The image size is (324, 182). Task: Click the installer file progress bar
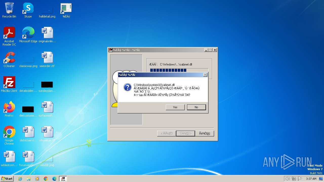point(179,71)
